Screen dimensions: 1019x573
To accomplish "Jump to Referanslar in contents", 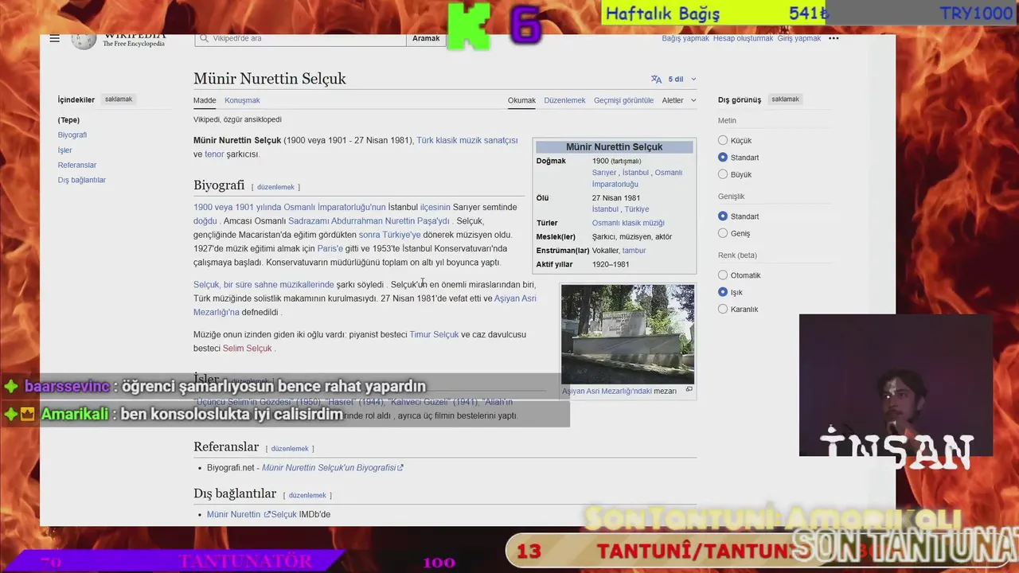I will pos(77,166).
